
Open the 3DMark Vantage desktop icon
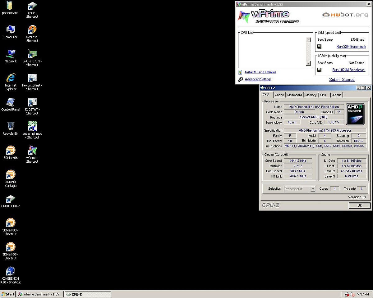[x=11, y=175]
